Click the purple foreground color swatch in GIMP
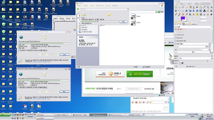 point(183,18)
